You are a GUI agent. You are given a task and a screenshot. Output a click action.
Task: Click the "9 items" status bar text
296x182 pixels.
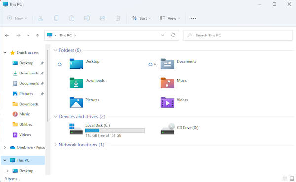(x=11, y=179)
